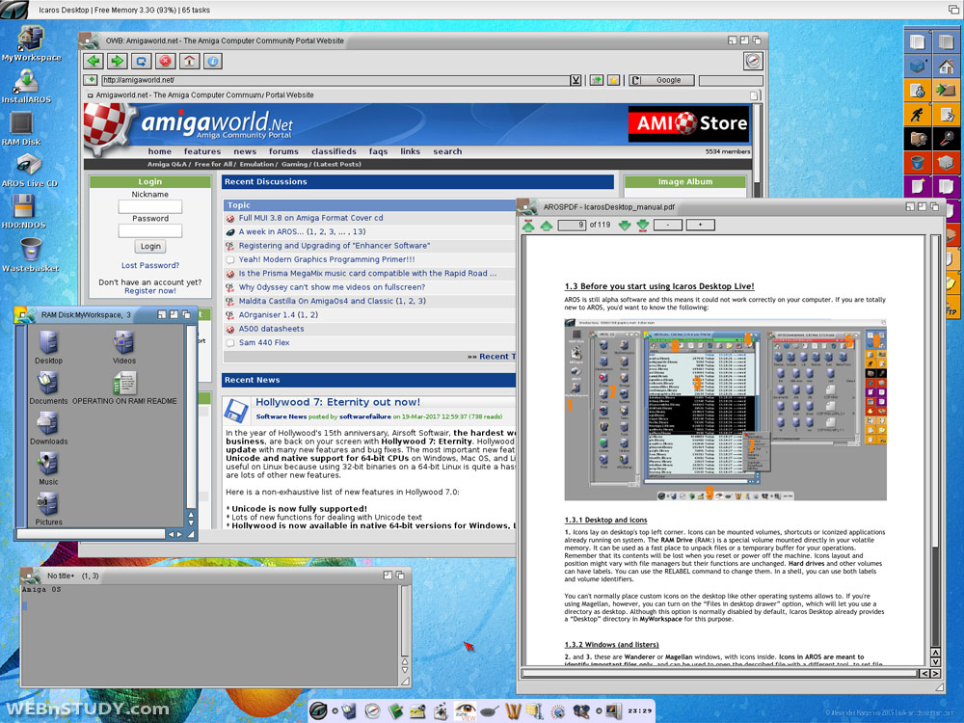Select the HD0:NDOS floppy disk icon
964x723 pixels.
point(24,212)
